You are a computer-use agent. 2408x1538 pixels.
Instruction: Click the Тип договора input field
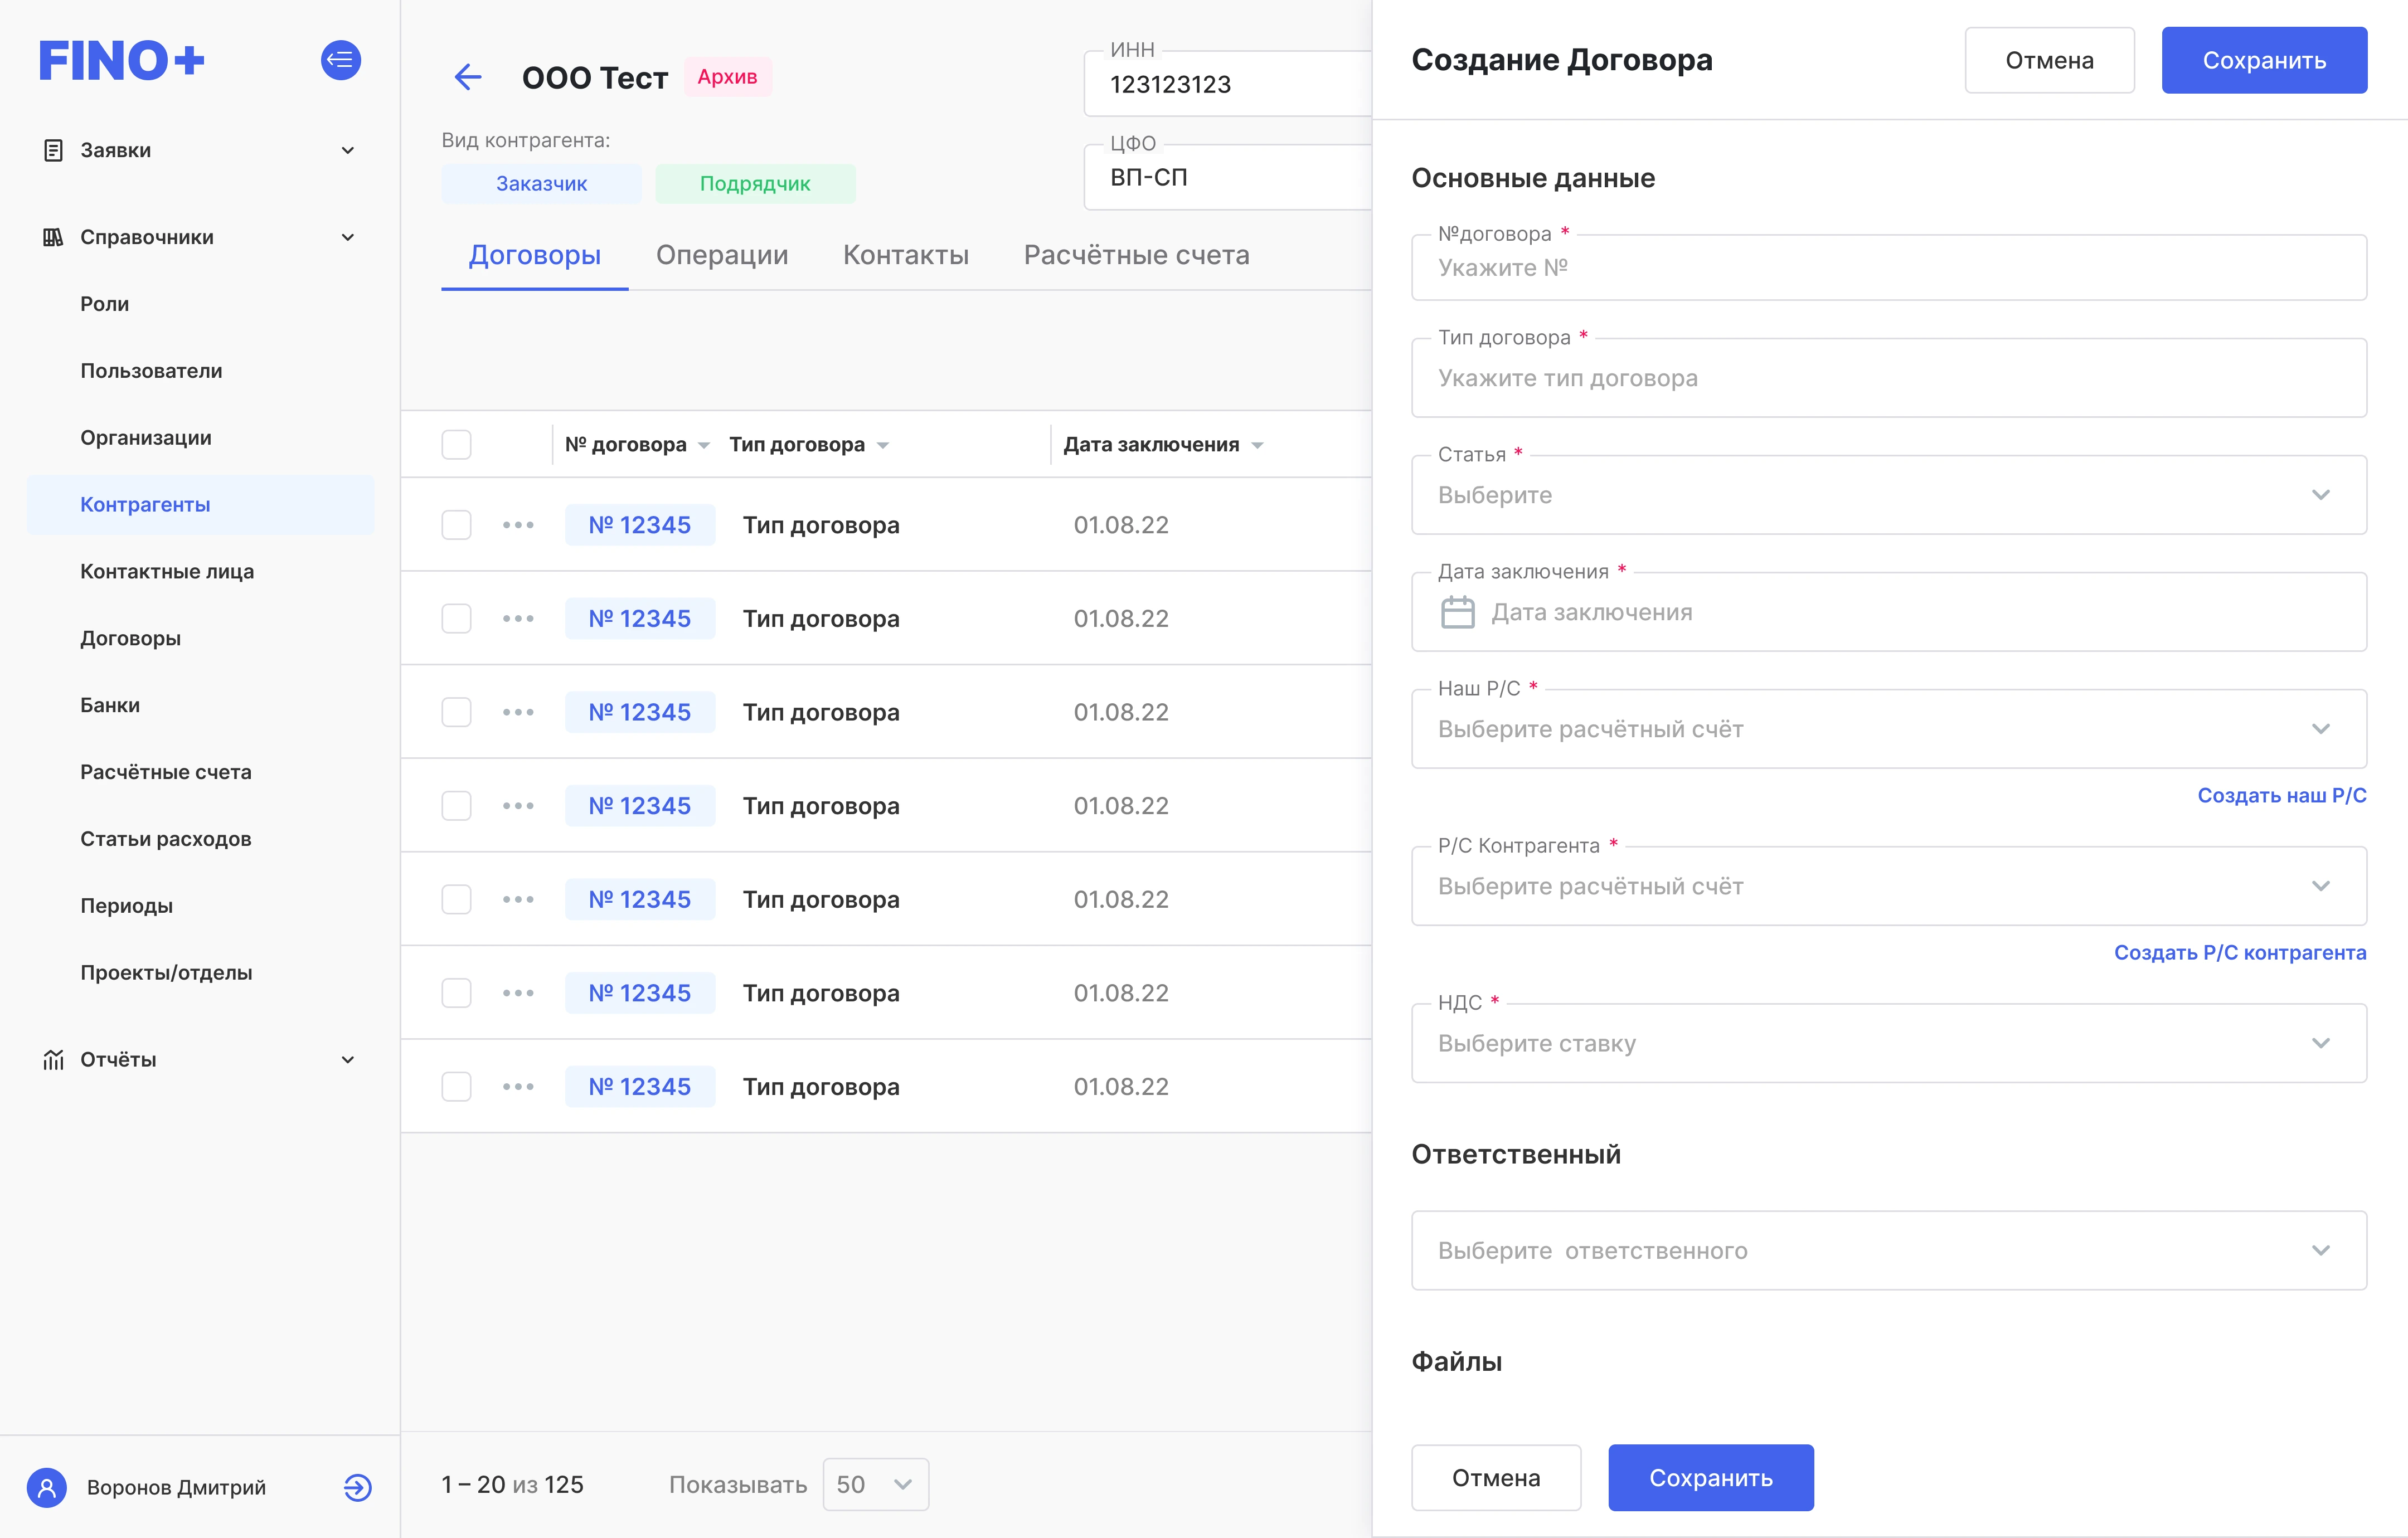(1888, 378)
